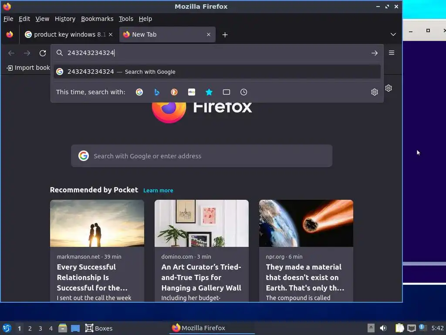The width and height of the screenshot is (446, 335).
Task: Search this time with Google icon
Action: 139,92
